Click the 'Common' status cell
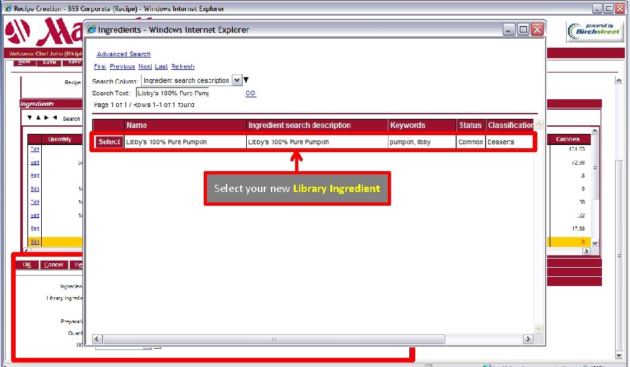The height and width of the screenshot is (367, 630). click(471, 142)
